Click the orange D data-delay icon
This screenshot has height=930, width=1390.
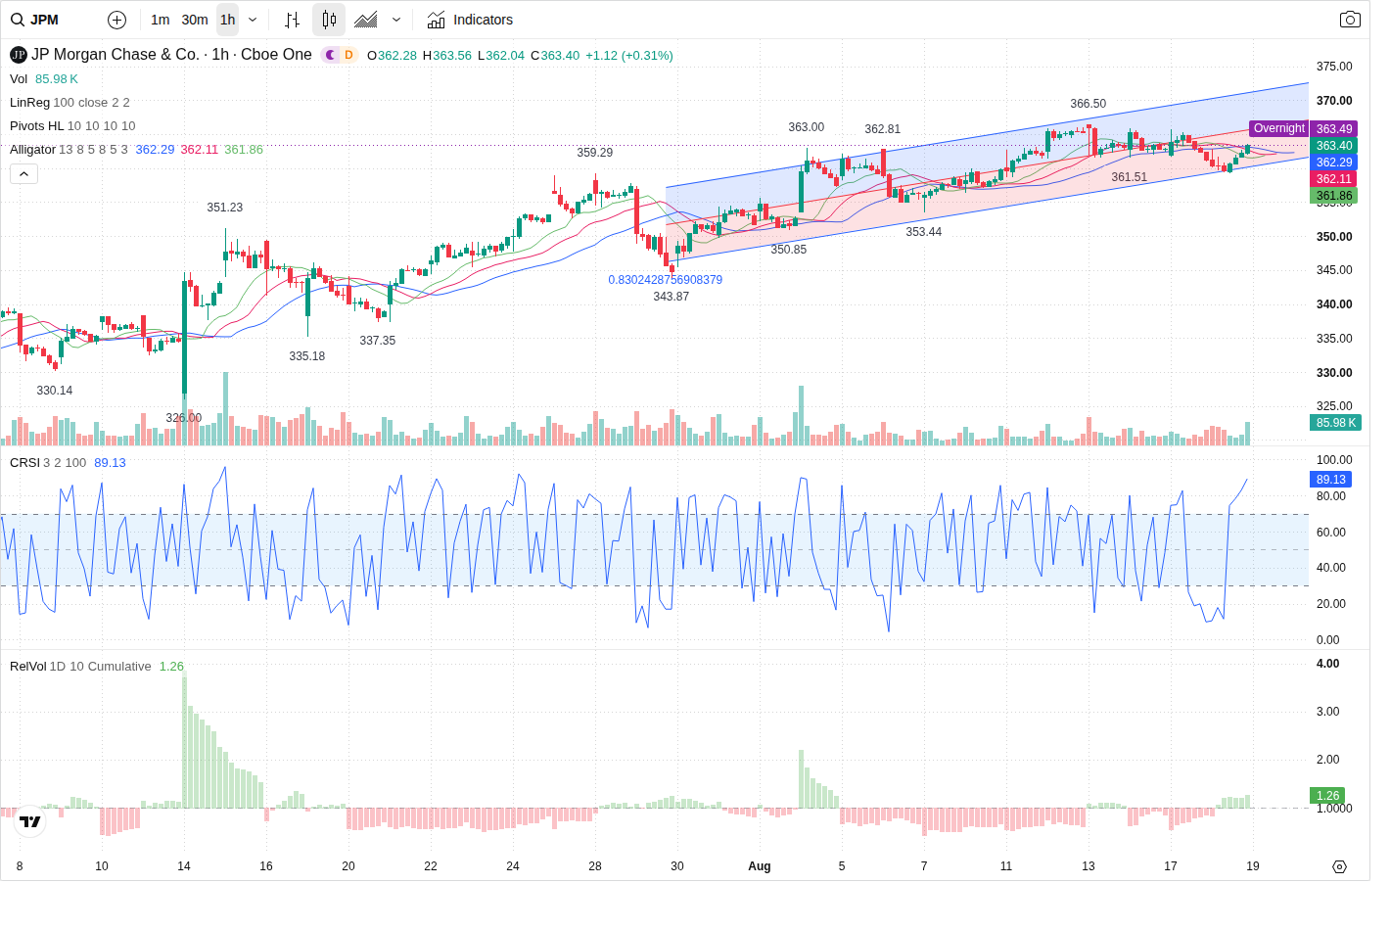click(348, 55)
